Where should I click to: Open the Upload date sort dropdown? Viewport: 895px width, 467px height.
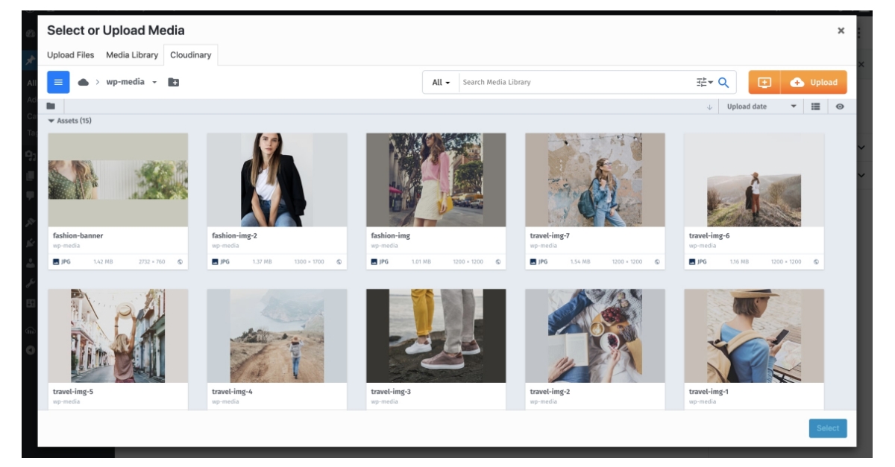761,106
